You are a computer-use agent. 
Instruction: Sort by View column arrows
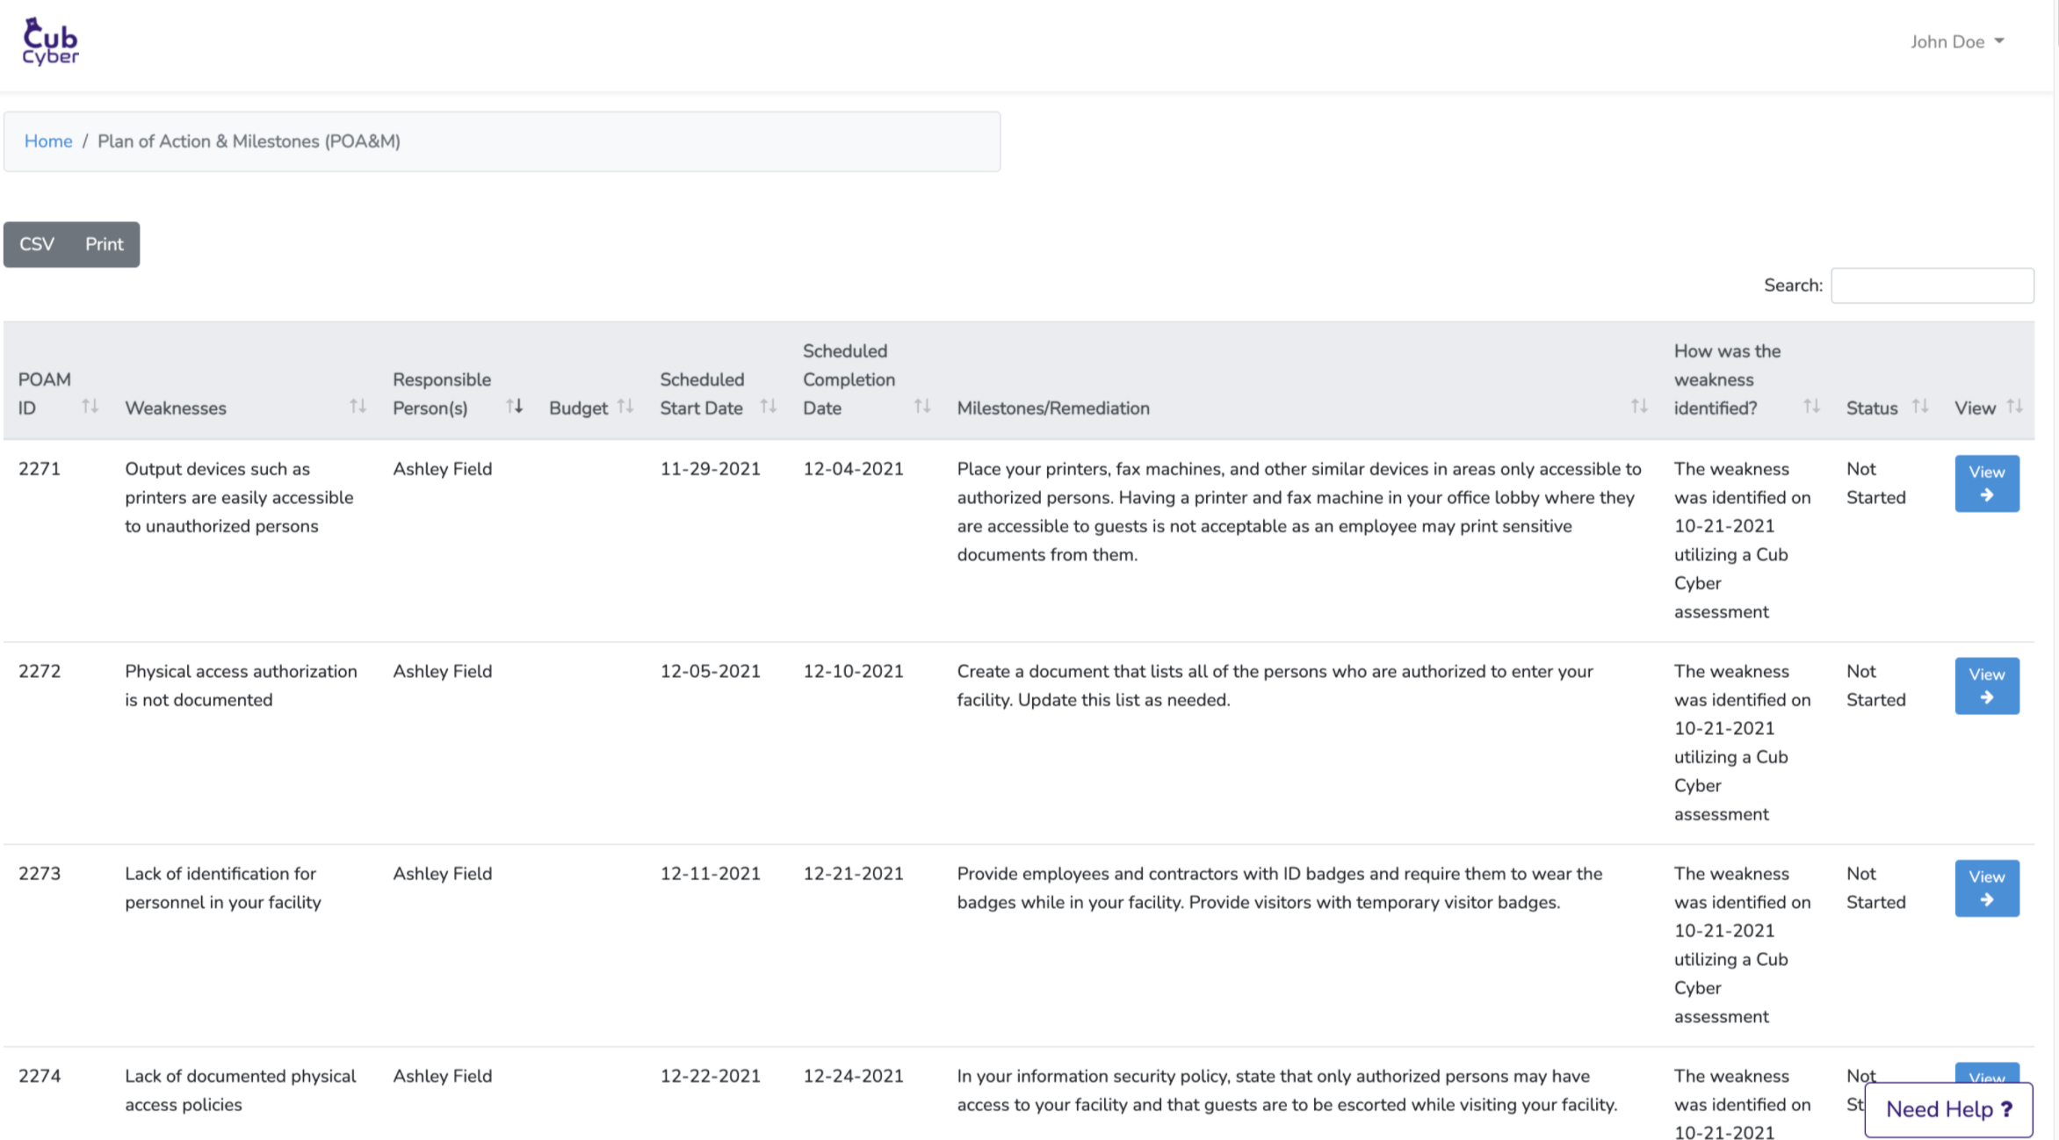pos(2015,406)
